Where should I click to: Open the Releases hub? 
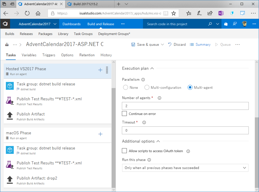(26, 34)
